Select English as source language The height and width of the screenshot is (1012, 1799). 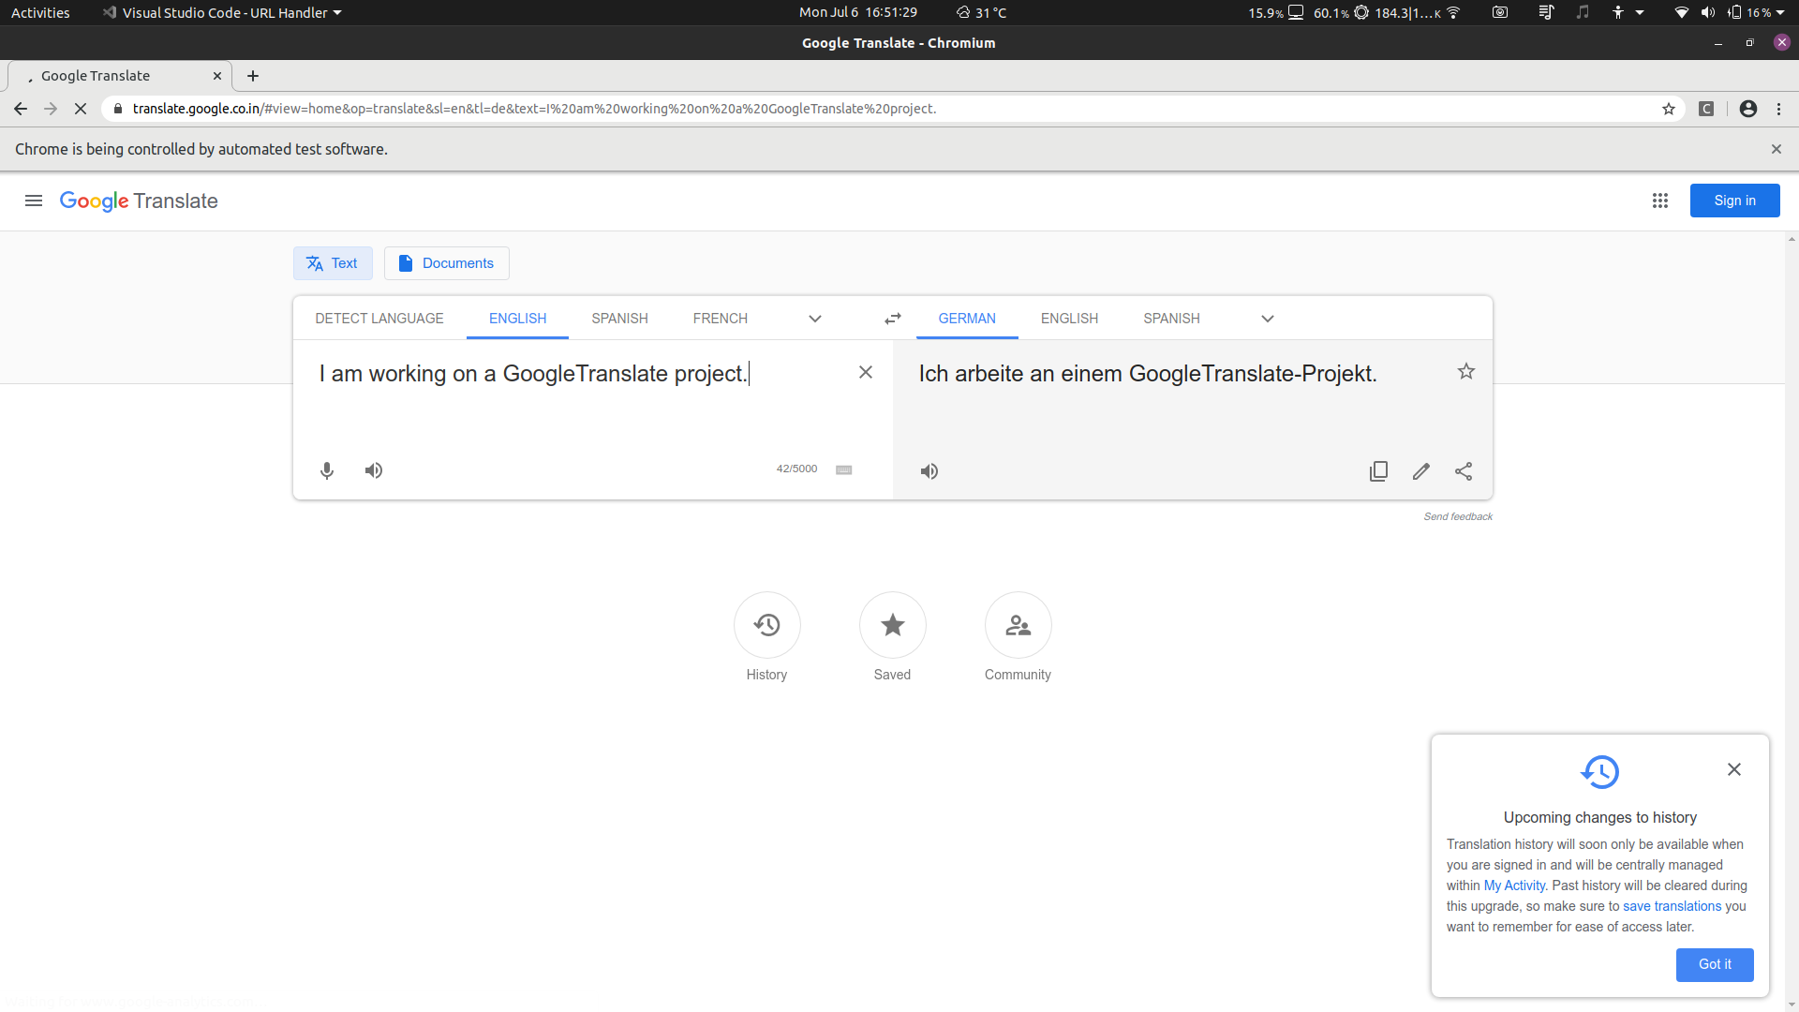point(518,319)
